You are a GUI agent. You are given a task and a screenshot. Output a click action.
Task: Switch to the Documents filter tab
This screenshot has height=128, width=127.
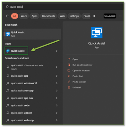48,16
